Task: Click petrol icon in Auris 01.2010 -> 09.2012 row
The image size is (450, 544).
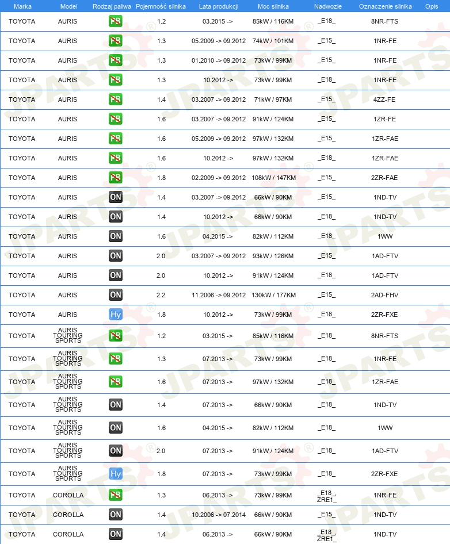Action: 115,60
